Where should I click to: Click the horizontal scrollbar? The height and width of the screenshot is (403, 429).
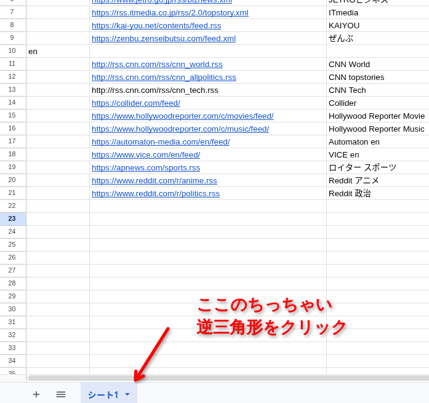(228, 378)
